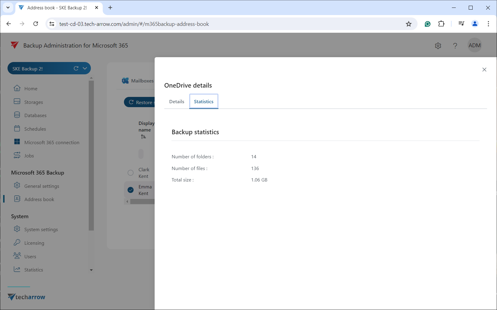Click the Home icon in sidebar
This screenshot has width=497, height=310.
(x=17, y=88)
